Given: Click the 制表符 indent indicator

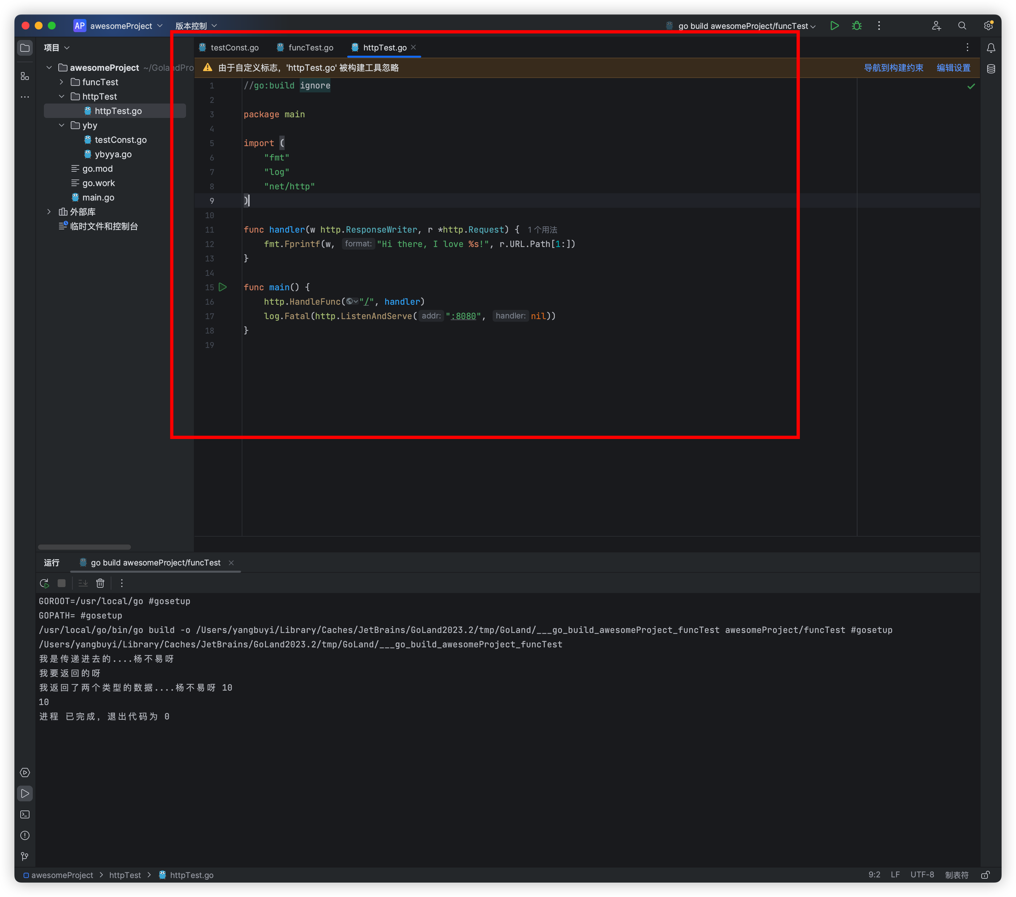Looking at the screenshot, I should click(957, 875).
